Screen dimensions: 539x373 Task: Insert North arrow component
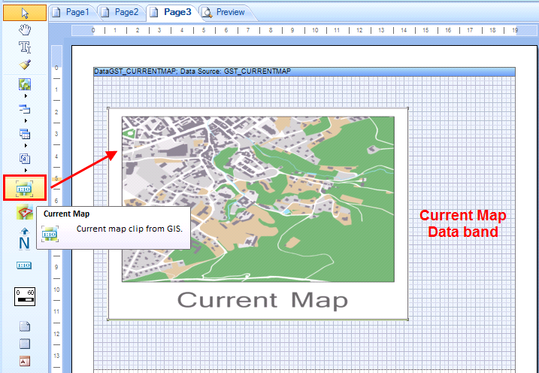[24, 239]
